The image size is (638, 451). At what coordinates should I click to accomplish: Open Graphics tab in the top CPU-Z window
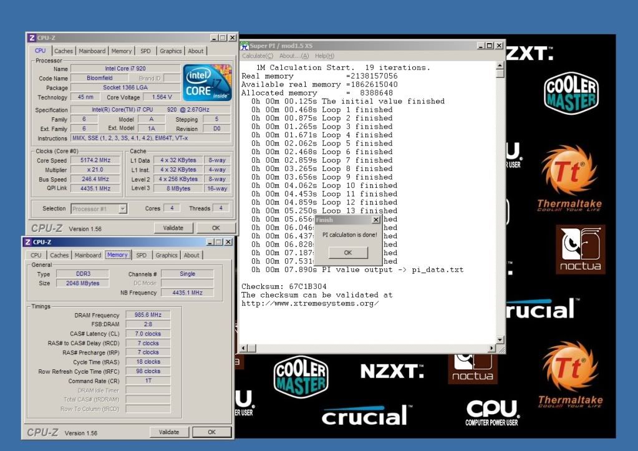[x=170, y=51]
